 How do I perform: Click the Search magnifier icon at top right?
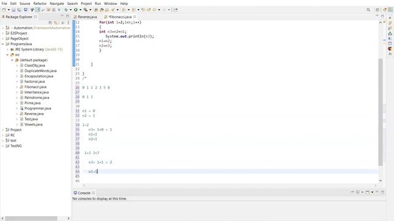pyautogui.click(x=368, y=10)
